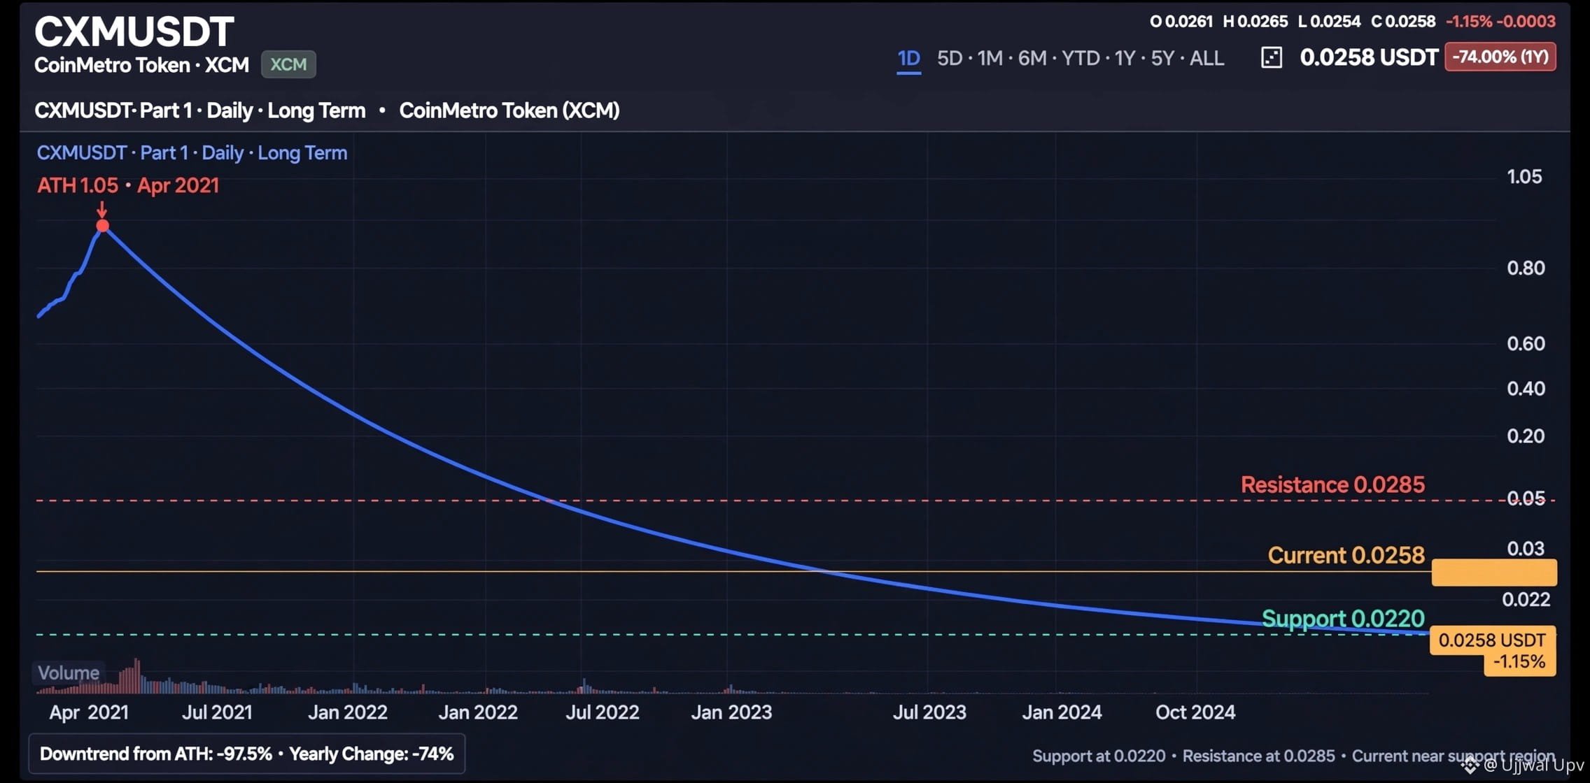The width and height of the screenshot is (1590, 783).
Task: Click the Jul 2023 date label
Action: tap(929, 712)
